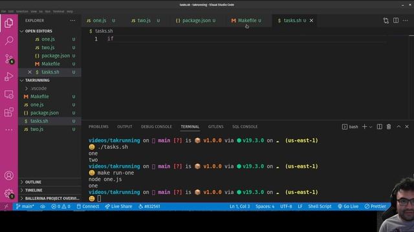The height and width of the screenshot is (232, 414).
Task: Publish changes with cloud icon in status bar
Action: pyautogui.click(x=43, y=206)
